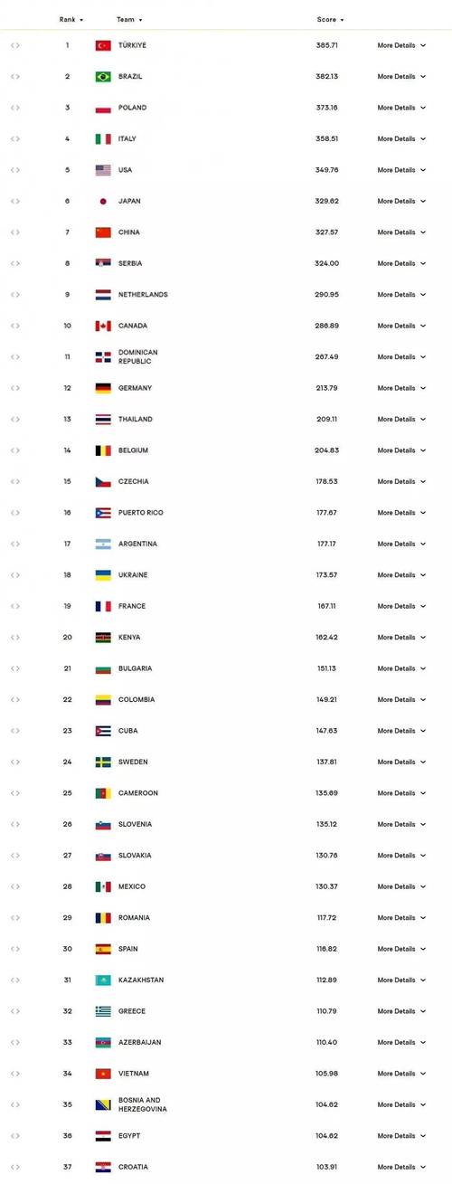This screenshot has width=452, height=1184.
Task: Click the Türkiye flag icon
Action: point(103,45)
